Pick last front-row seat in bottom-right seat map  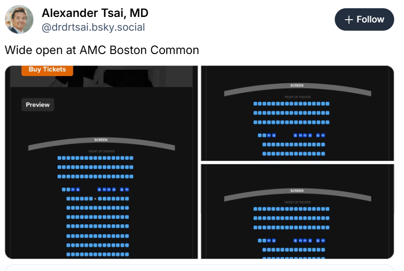pyautogui.click(x=328, y=209)
